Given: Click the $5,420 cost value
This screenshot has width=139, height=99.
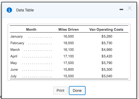Looking at the screenshot, I should (x=107, y=56).
